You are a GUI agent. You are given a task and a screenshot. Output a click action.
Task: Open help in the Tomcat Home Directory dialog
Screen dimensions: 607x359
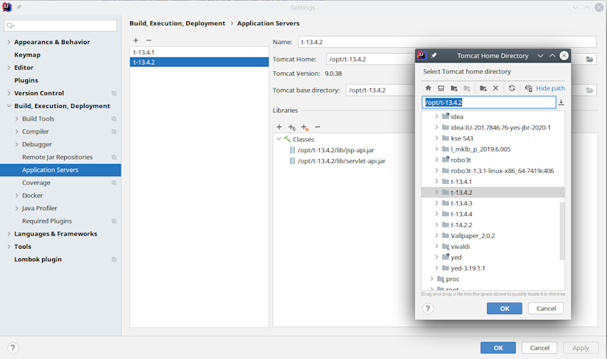tap(427, 309)
